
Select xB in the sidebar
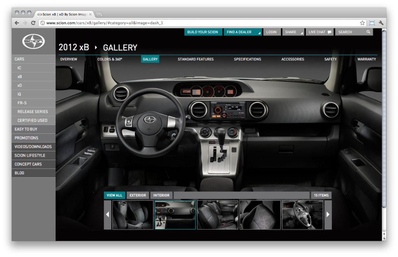point(33,77)
